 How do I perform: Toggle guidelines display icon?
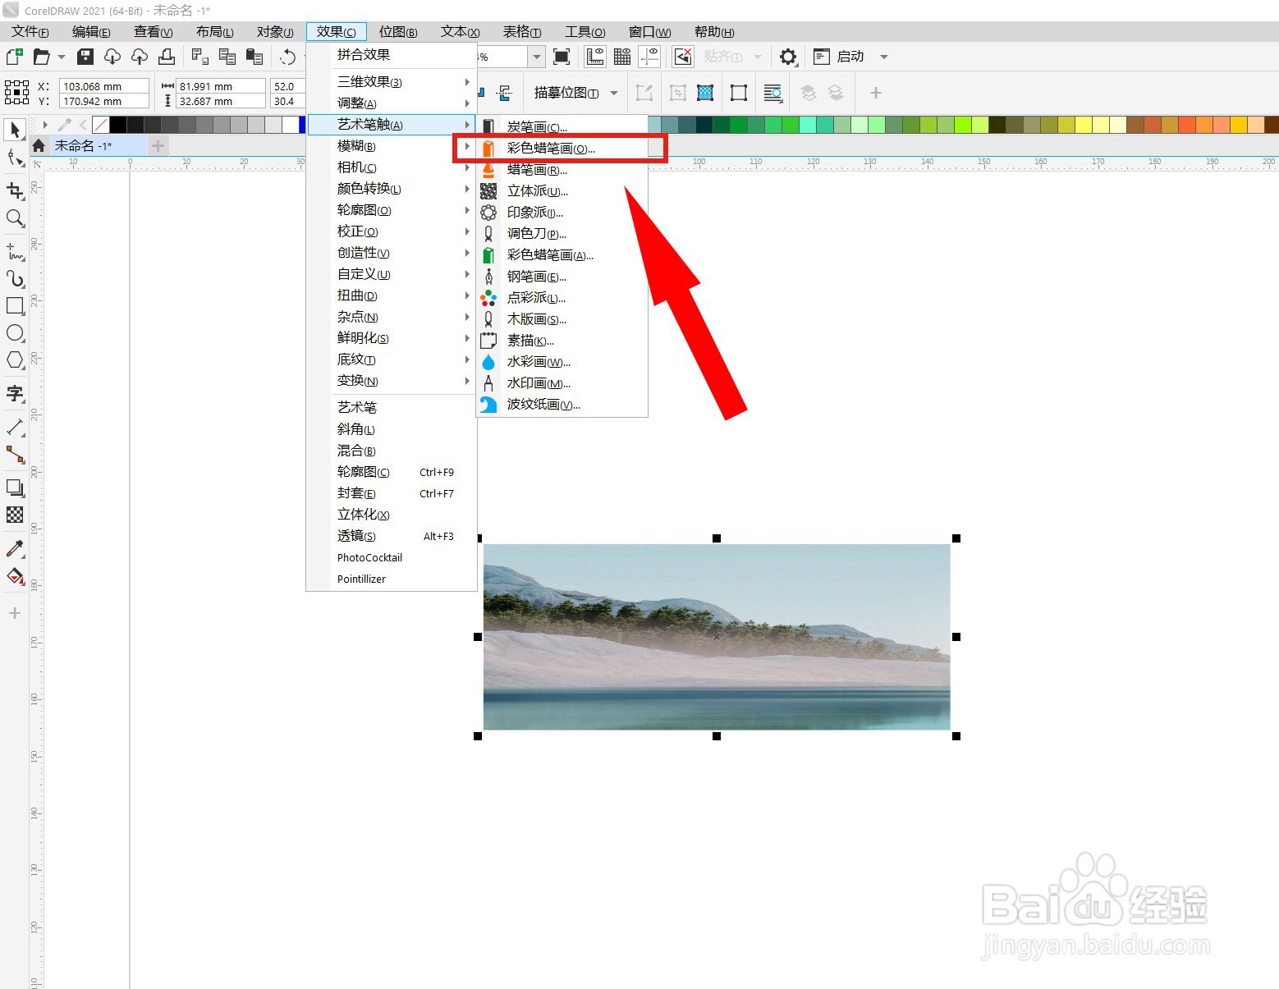click(649, 57)
